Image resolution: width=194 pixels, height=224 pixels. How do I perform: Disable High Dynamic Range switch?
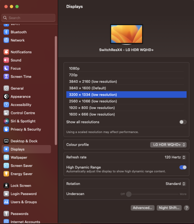pos(183,167)
